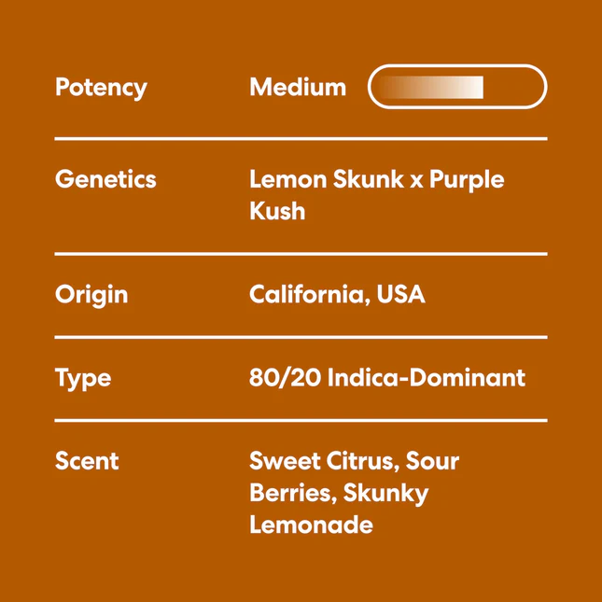Click the empty right end of potency bar
Image resolution: width=602 pixels, height=602 pixels.
click(x=513, y=88)
